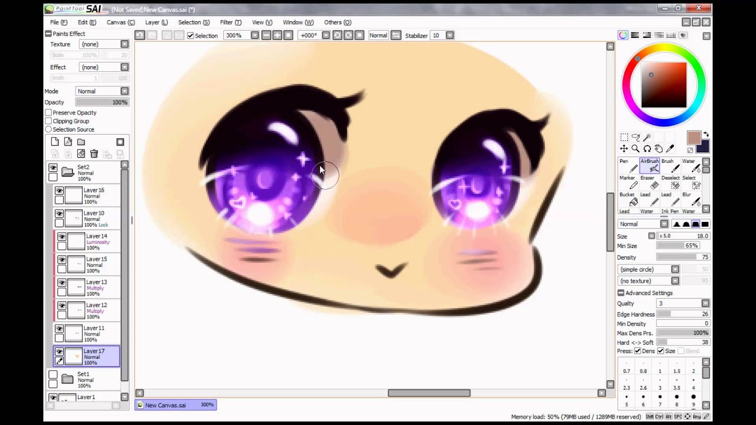Image resolution: width=756 pixels, height=425 pixels.
Task: Open the Layer menu
Action: pyautogui.click(x=157, y=22)
